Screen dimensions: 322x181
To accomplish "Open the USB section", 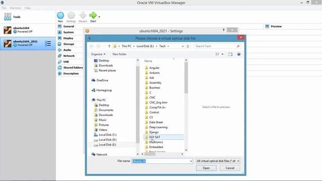I will pyautogui.click(x=66, y=62).
